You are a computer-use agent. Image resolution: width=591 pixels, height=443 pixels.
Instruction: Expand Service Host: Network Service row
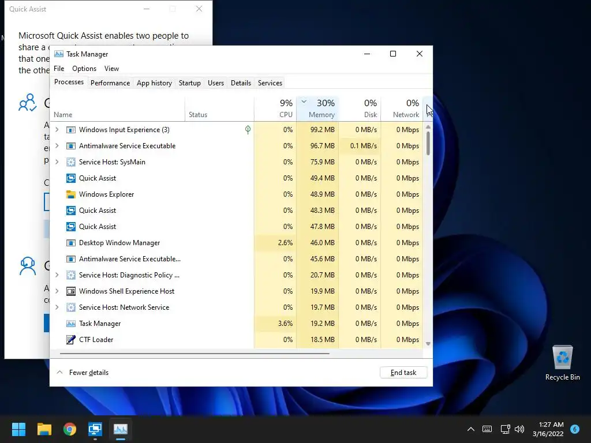(x=57, y=307)
